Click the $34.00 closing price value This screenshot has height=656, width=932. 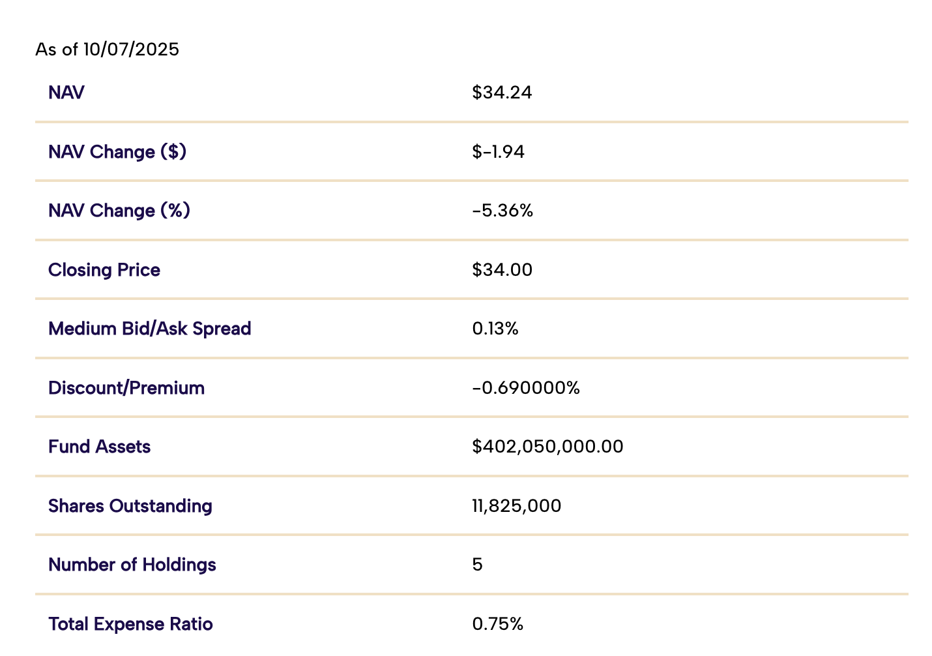502,270
